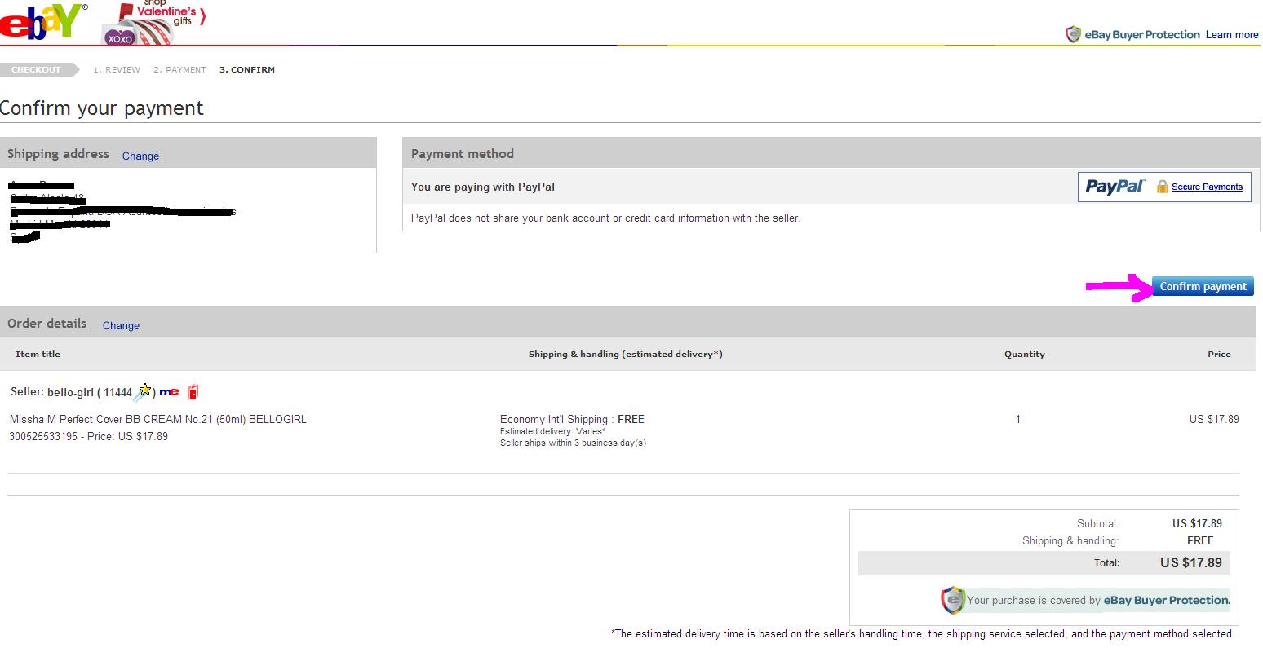The width and height of the screenshot is (1263, 648).
Task: Click item number 300525533195 text
Action: click(43, 437)
